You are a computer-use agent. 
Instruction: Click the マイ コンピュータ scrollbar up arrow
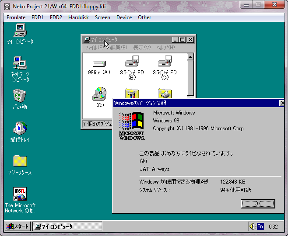pos(190,57)
